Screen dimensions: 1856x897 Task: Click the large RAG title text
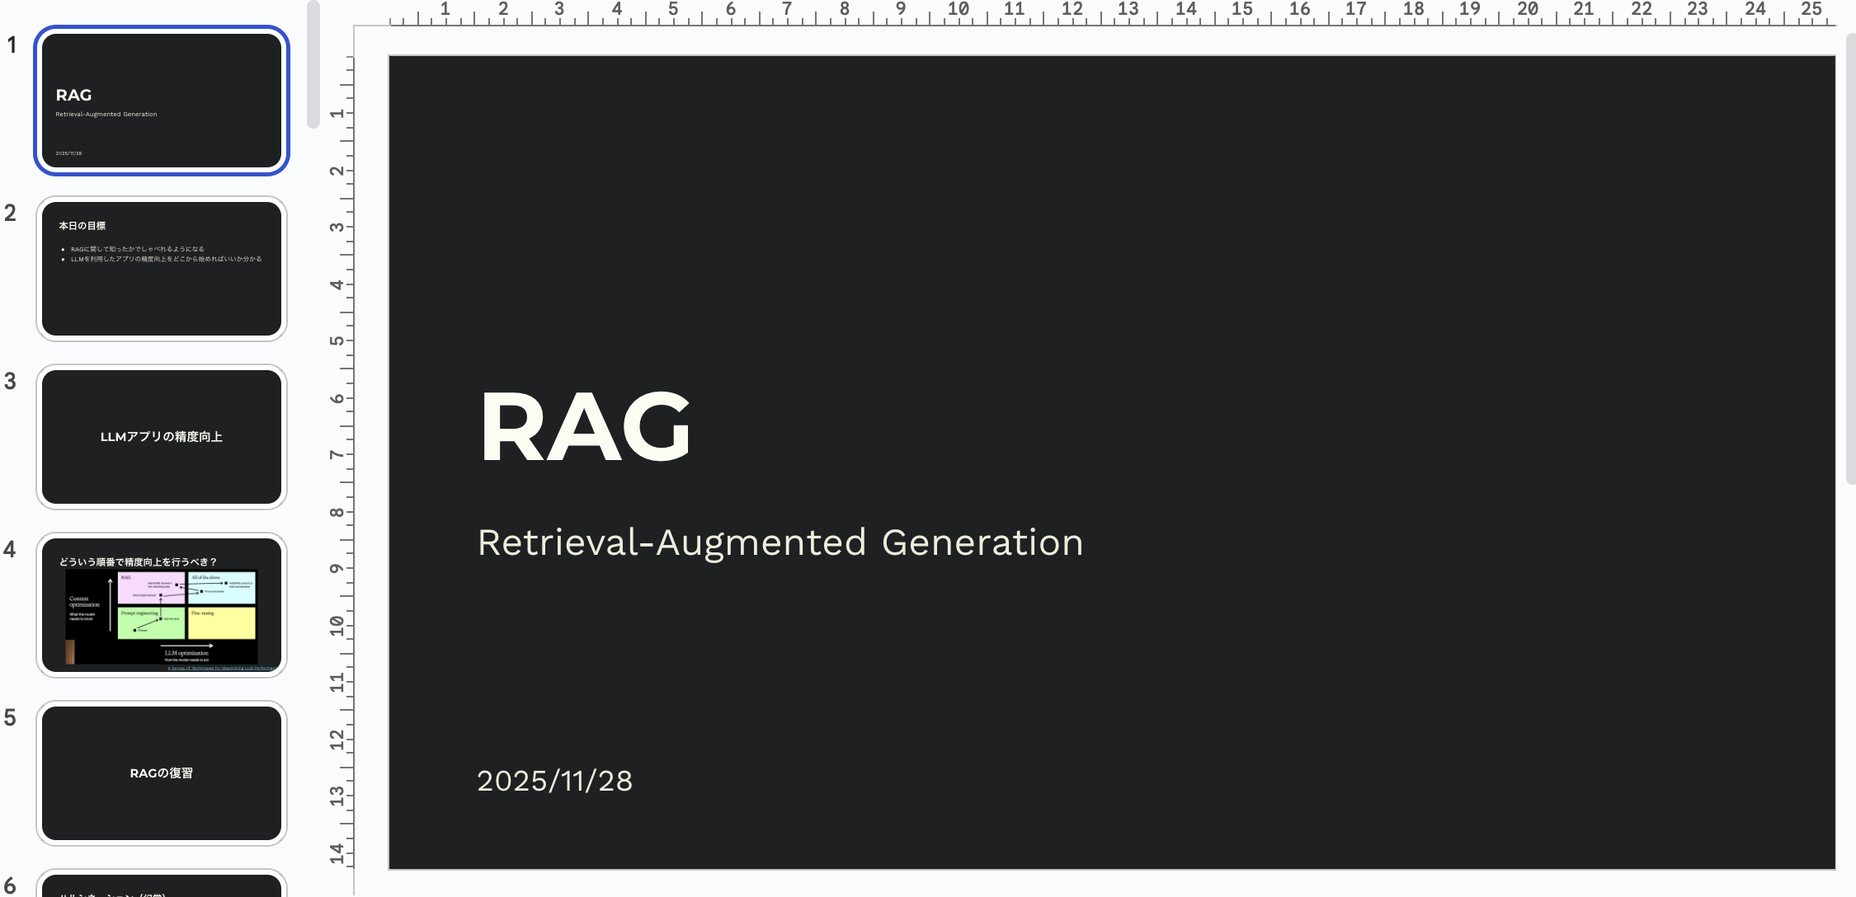point(584,427)
